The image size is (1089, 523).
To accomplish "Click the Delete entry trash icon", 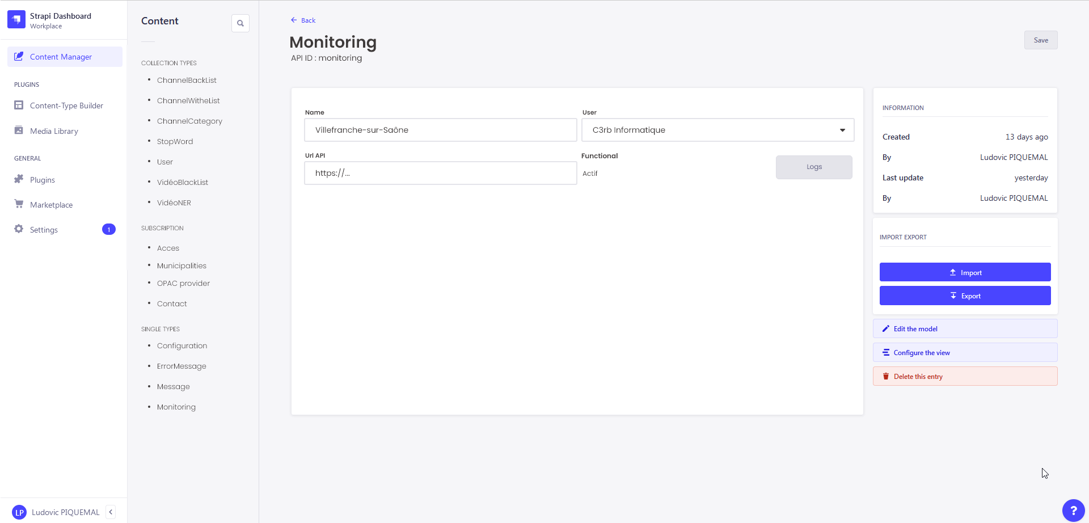I will pos(886,376).
